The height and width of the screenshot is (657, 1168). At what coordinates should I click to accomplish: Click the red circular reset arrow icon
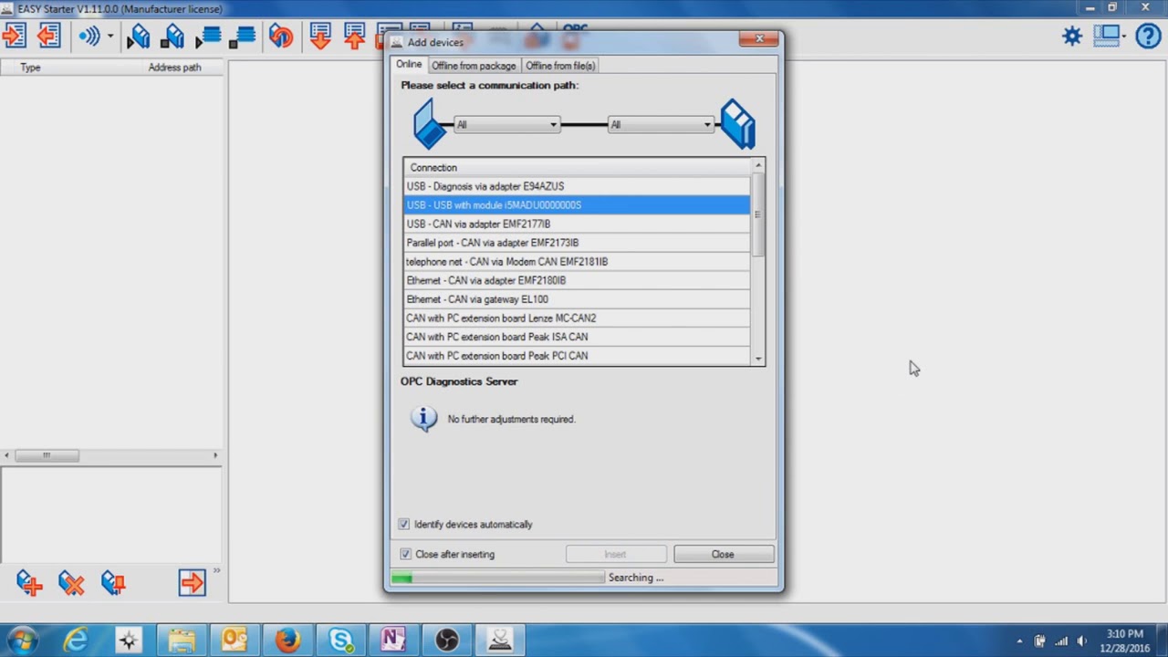(x=281, y=36)
